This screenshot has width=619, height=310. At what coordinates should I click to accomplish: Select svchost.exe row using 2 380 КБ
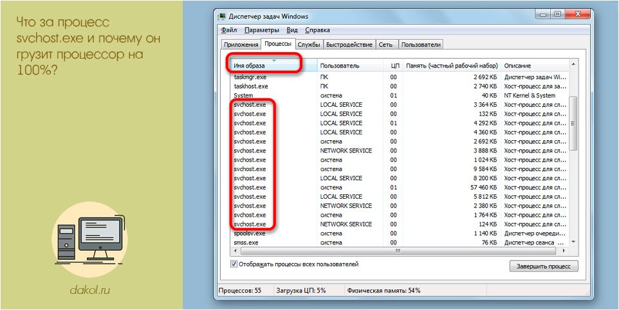pyautogui.click(x=400, y=205)
